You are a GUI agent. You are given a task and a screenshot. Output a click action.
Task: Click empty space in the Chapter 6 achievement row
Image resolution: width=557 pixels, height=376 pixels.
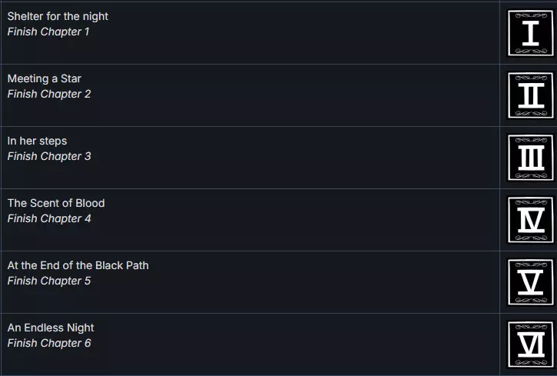pos(307,344)
